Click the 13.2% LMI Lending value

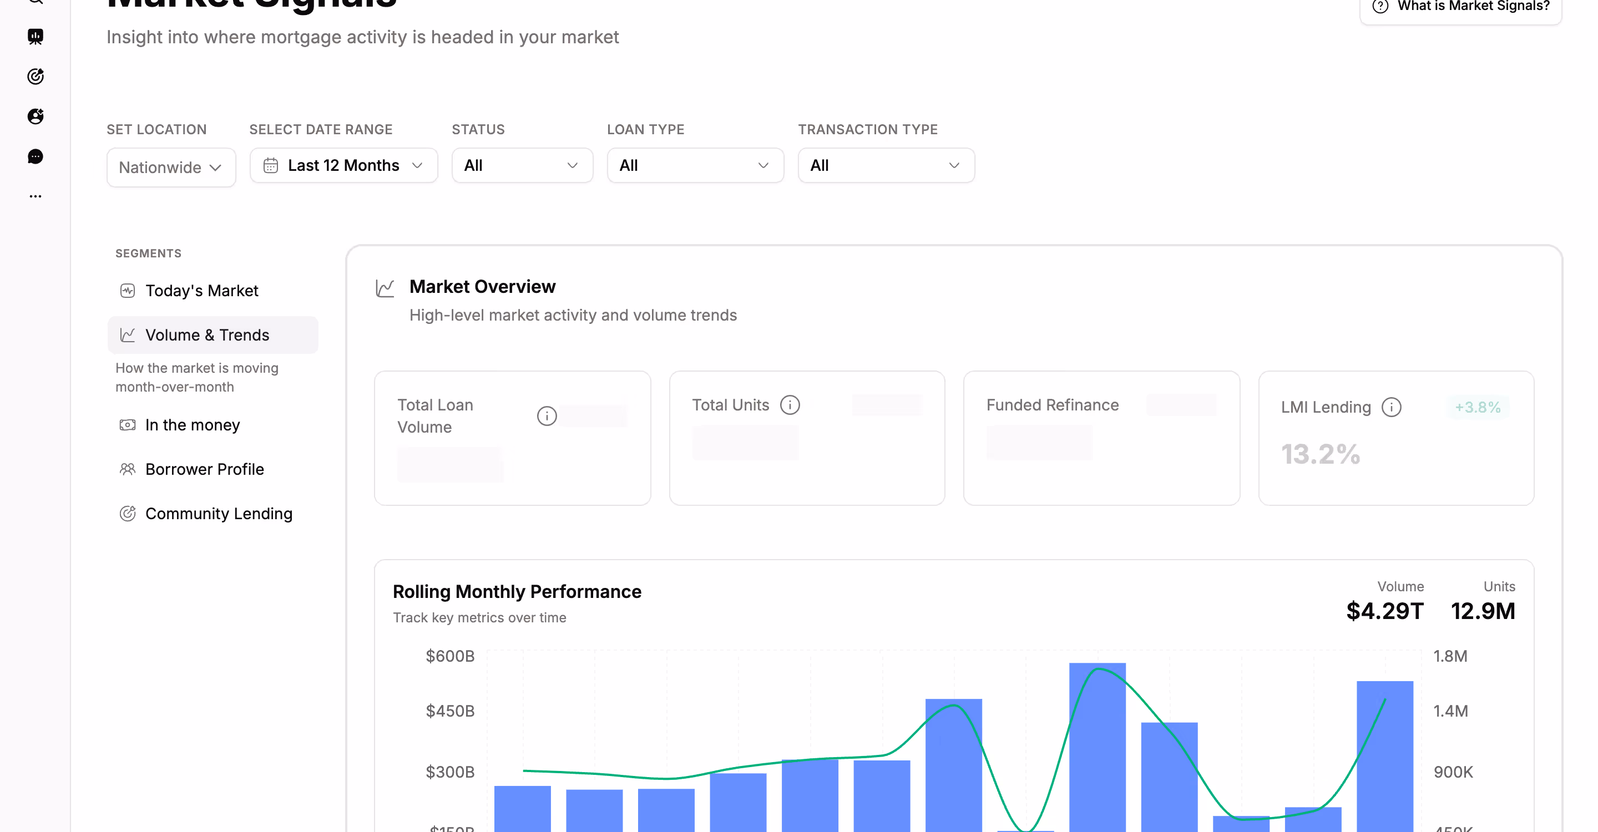click(x=1321, y=454)
